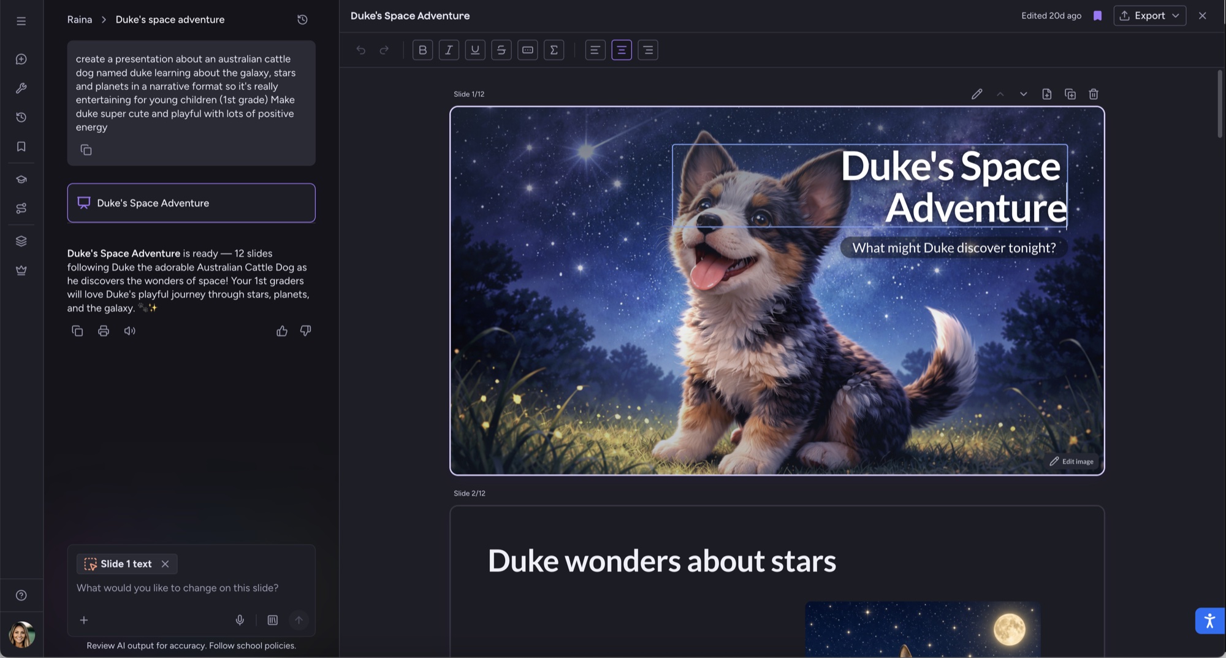Image resolution: width=1226 pixels, height=658 pixels.
Task: Copy the assistant response
Action: [x=77, y=331]
